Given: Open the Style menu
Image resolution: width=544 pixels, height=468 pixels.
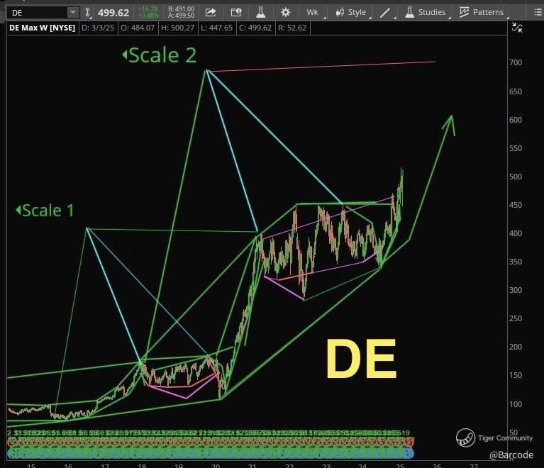Looking at the screenshot, I should [352, 13].
